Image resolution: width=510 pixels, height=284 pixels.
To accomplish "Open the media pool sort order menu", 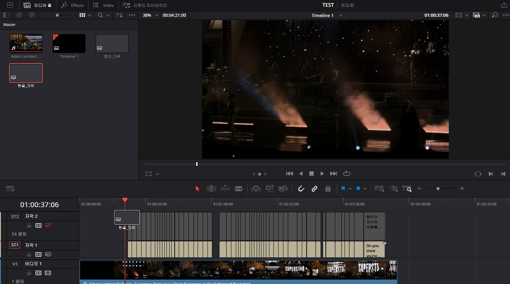I will click(119, 15).
